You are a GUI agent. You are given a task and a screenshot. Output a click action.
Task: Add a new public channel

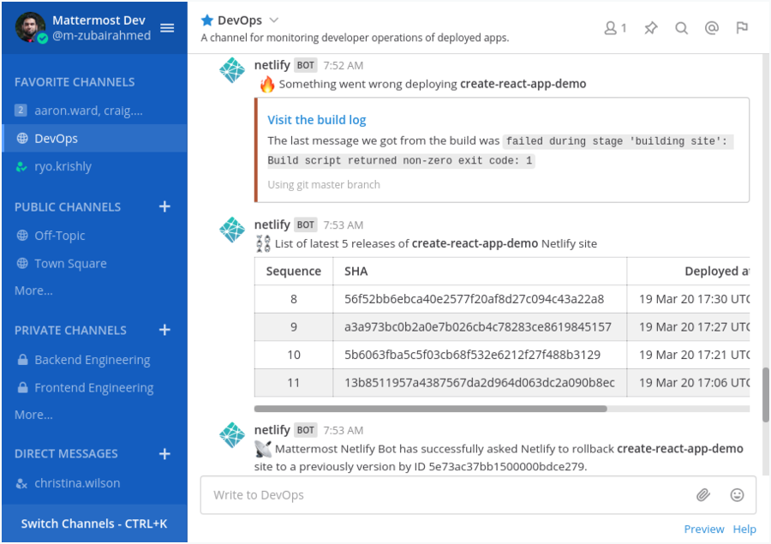point(164,206)
